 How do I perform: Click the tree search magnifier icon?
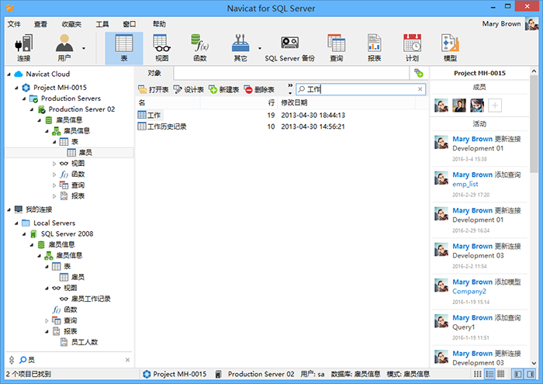coord(22,360)
